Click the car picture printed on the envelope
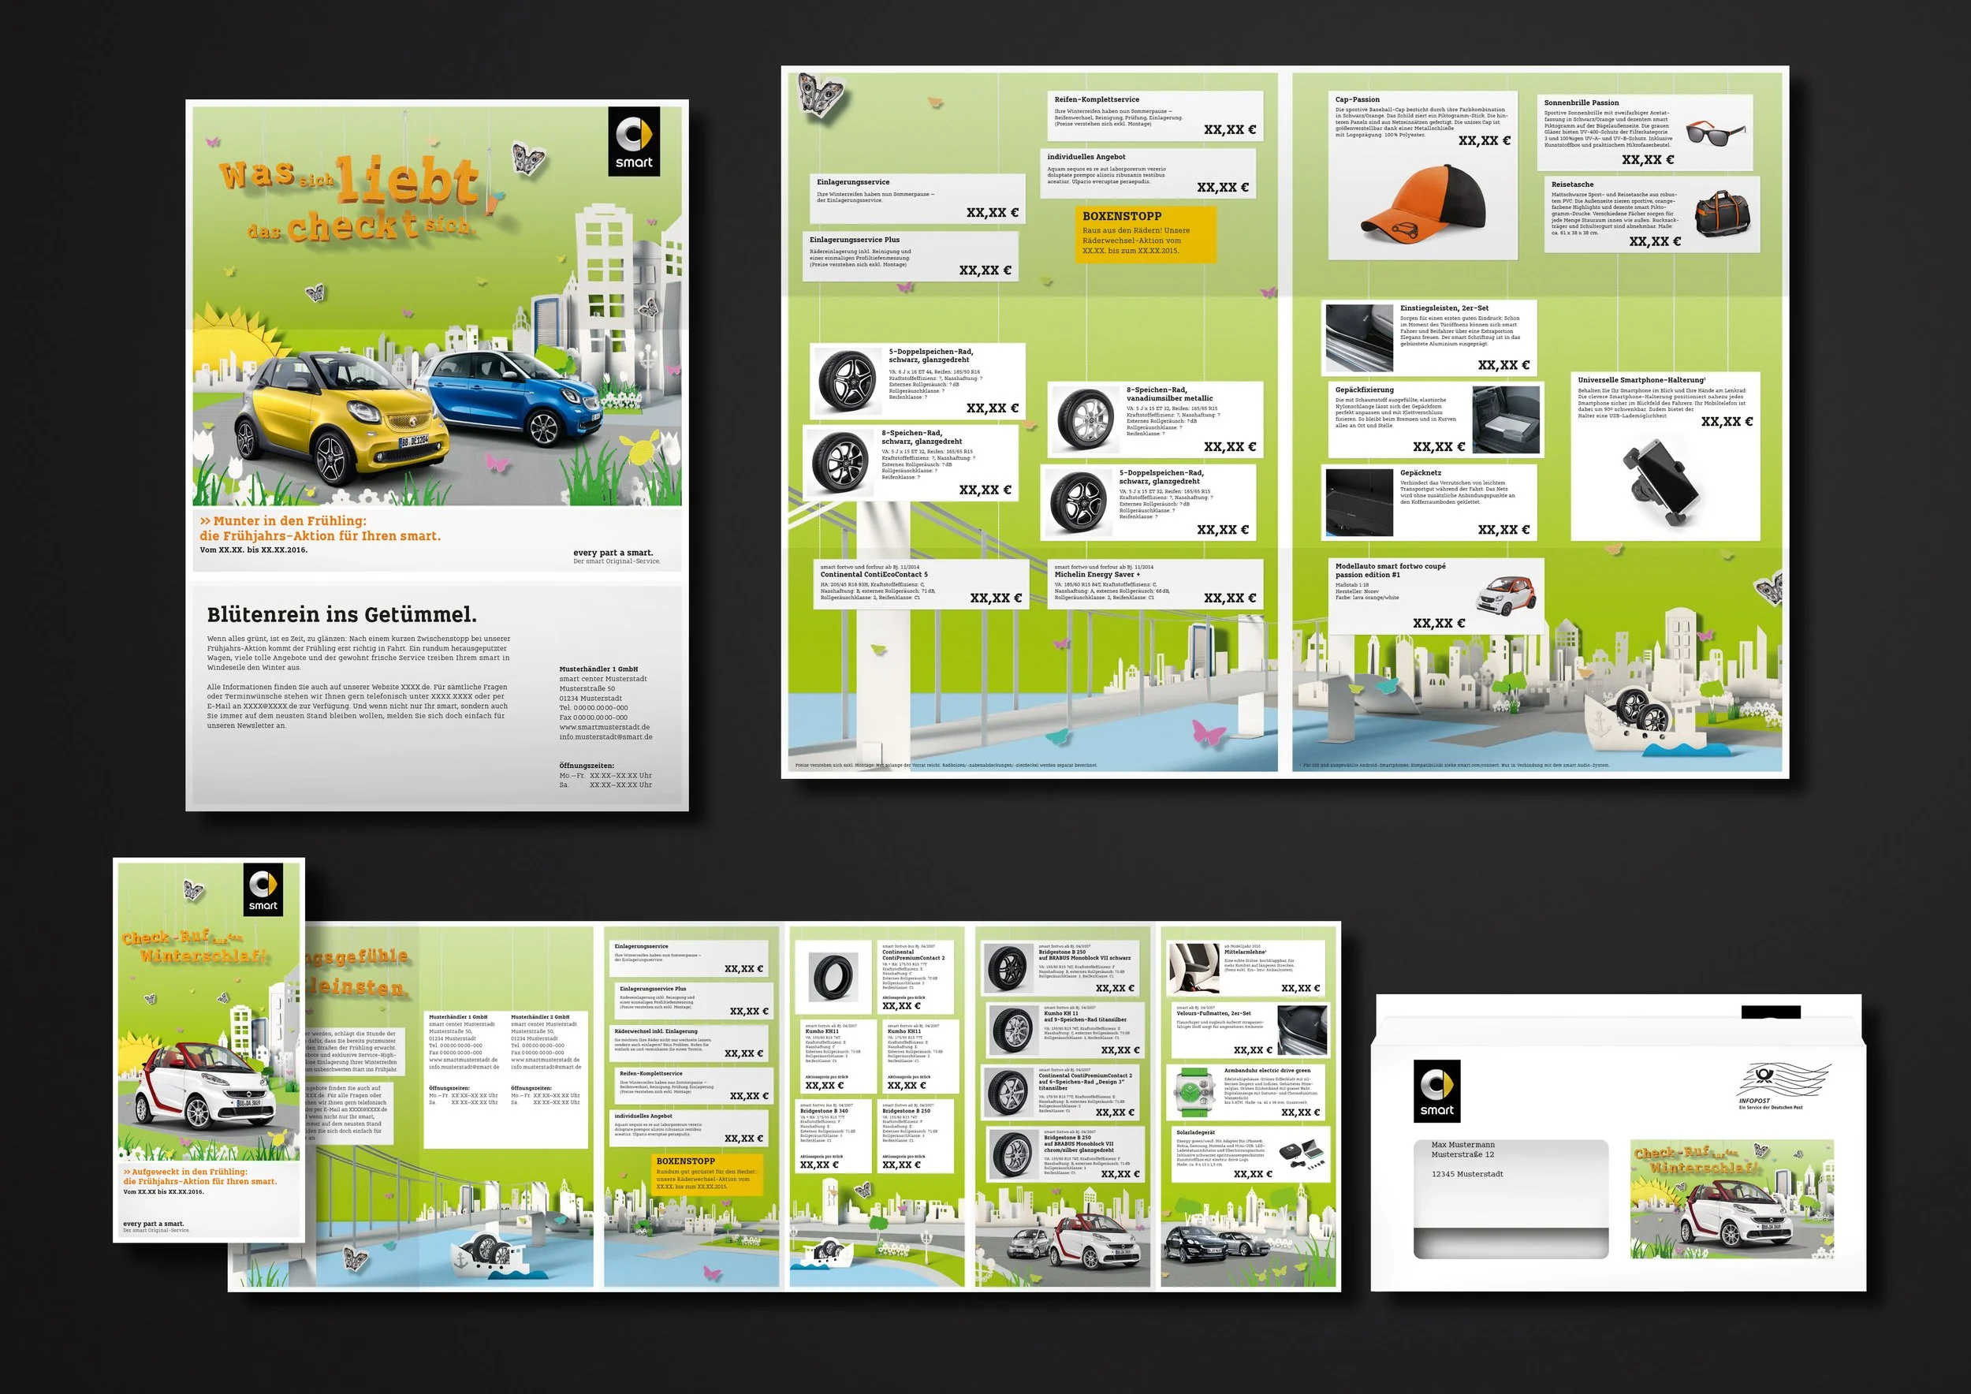 click(1731, 1199)
